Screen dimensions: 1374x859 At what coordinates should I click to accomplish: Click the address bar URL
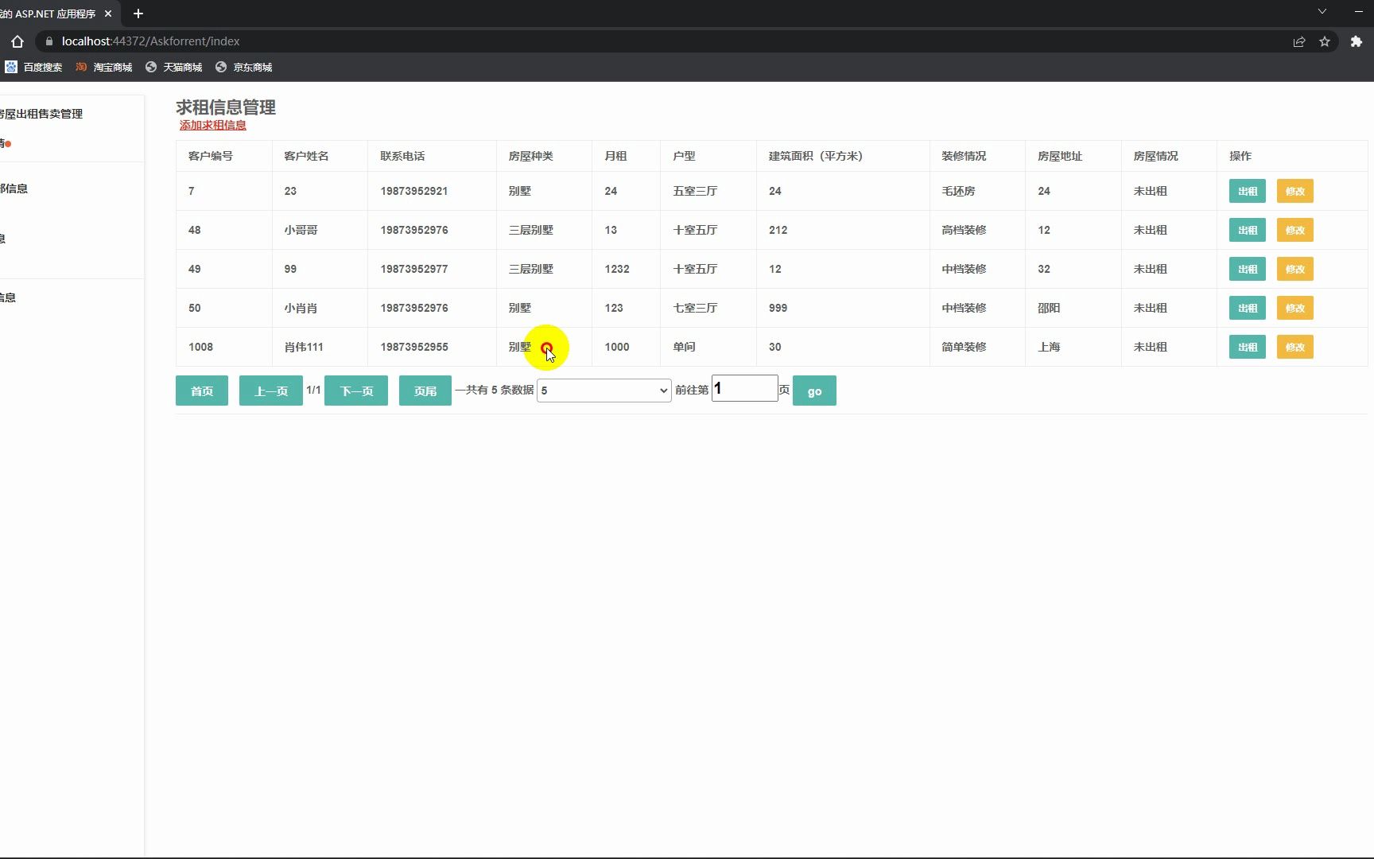pyautogui.click(x=151, y=41)
